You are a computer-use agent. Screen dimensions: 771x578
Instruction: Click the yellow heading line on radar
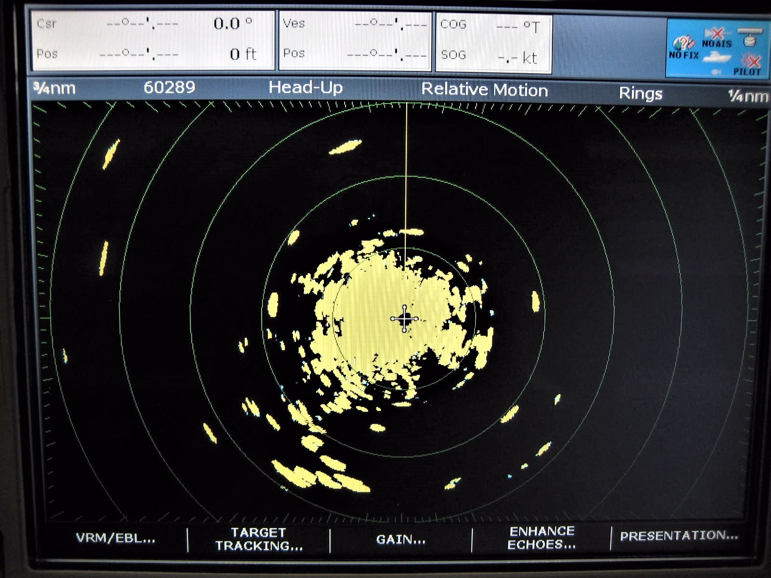click(x=406, y=169)
